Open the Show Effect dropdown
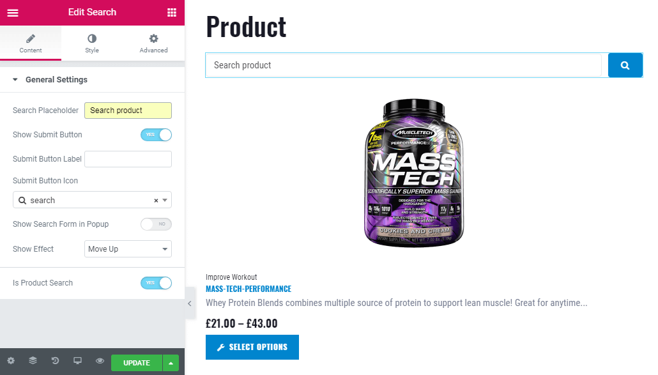658x375 pixels. coord(128,249)
